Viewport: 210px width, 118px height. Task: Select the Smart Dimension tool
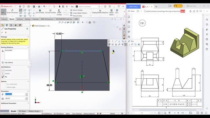[12, 11]
